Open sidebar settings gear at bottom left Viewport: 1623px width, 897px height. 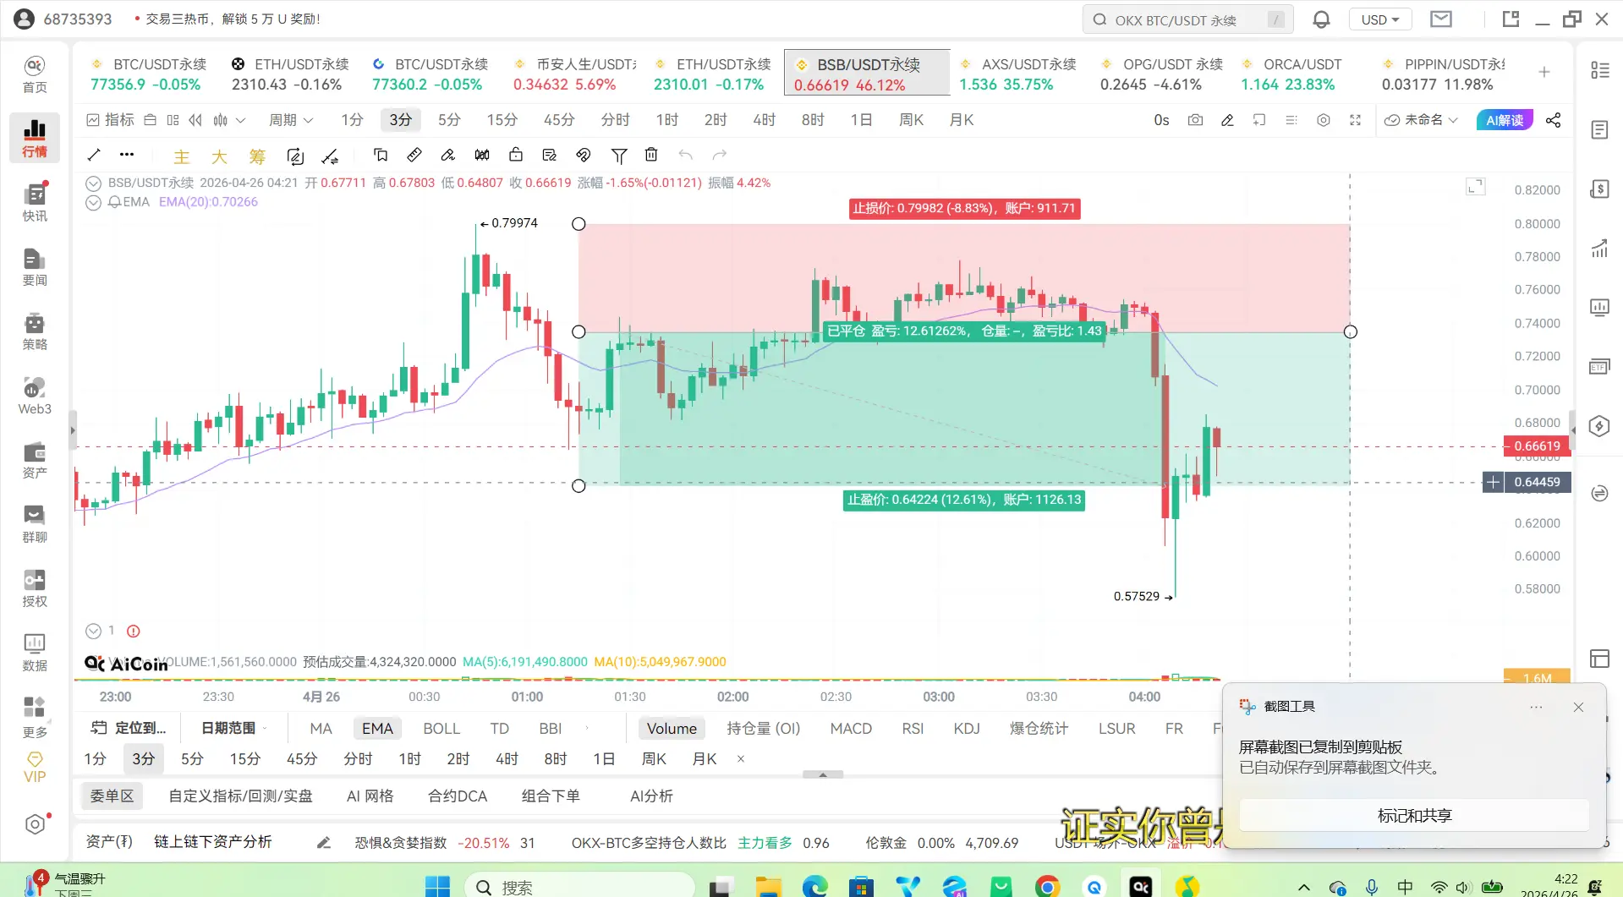(x=35, y=824)
